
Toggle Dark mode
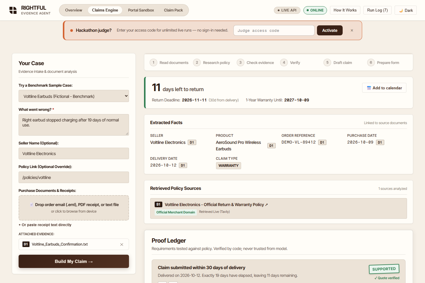[x=406, y=10]
